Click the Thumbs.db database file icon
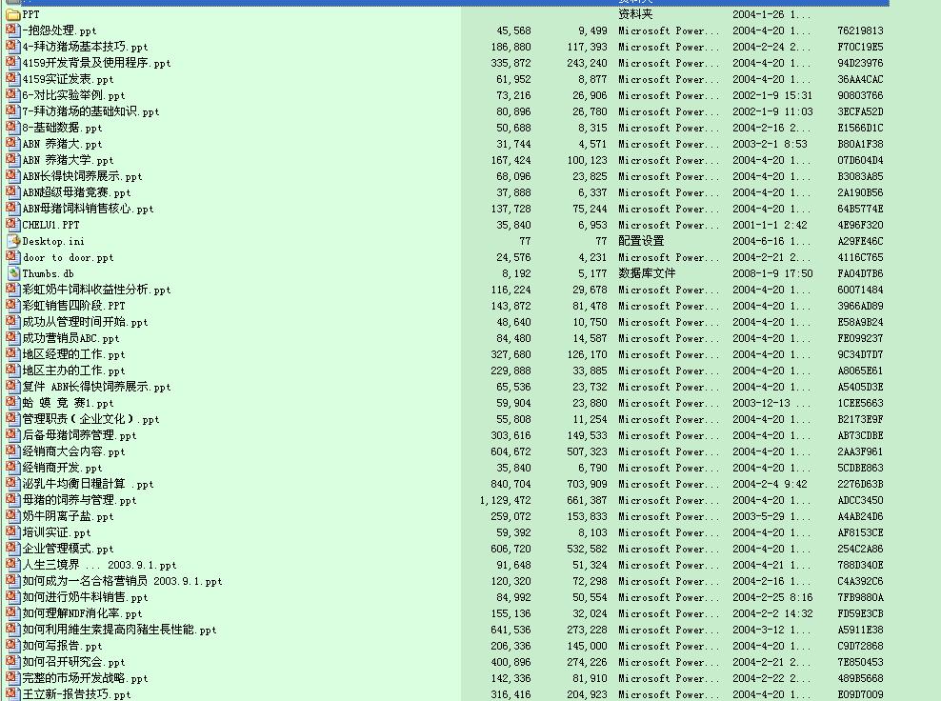941x701 pixels. tap(13, 273)
